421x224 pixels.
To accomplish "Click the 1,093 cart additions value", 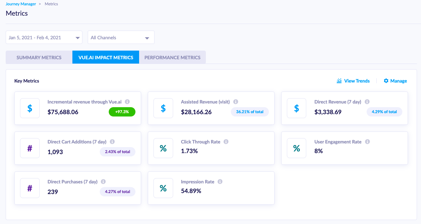I will click(x=55, y=152).
